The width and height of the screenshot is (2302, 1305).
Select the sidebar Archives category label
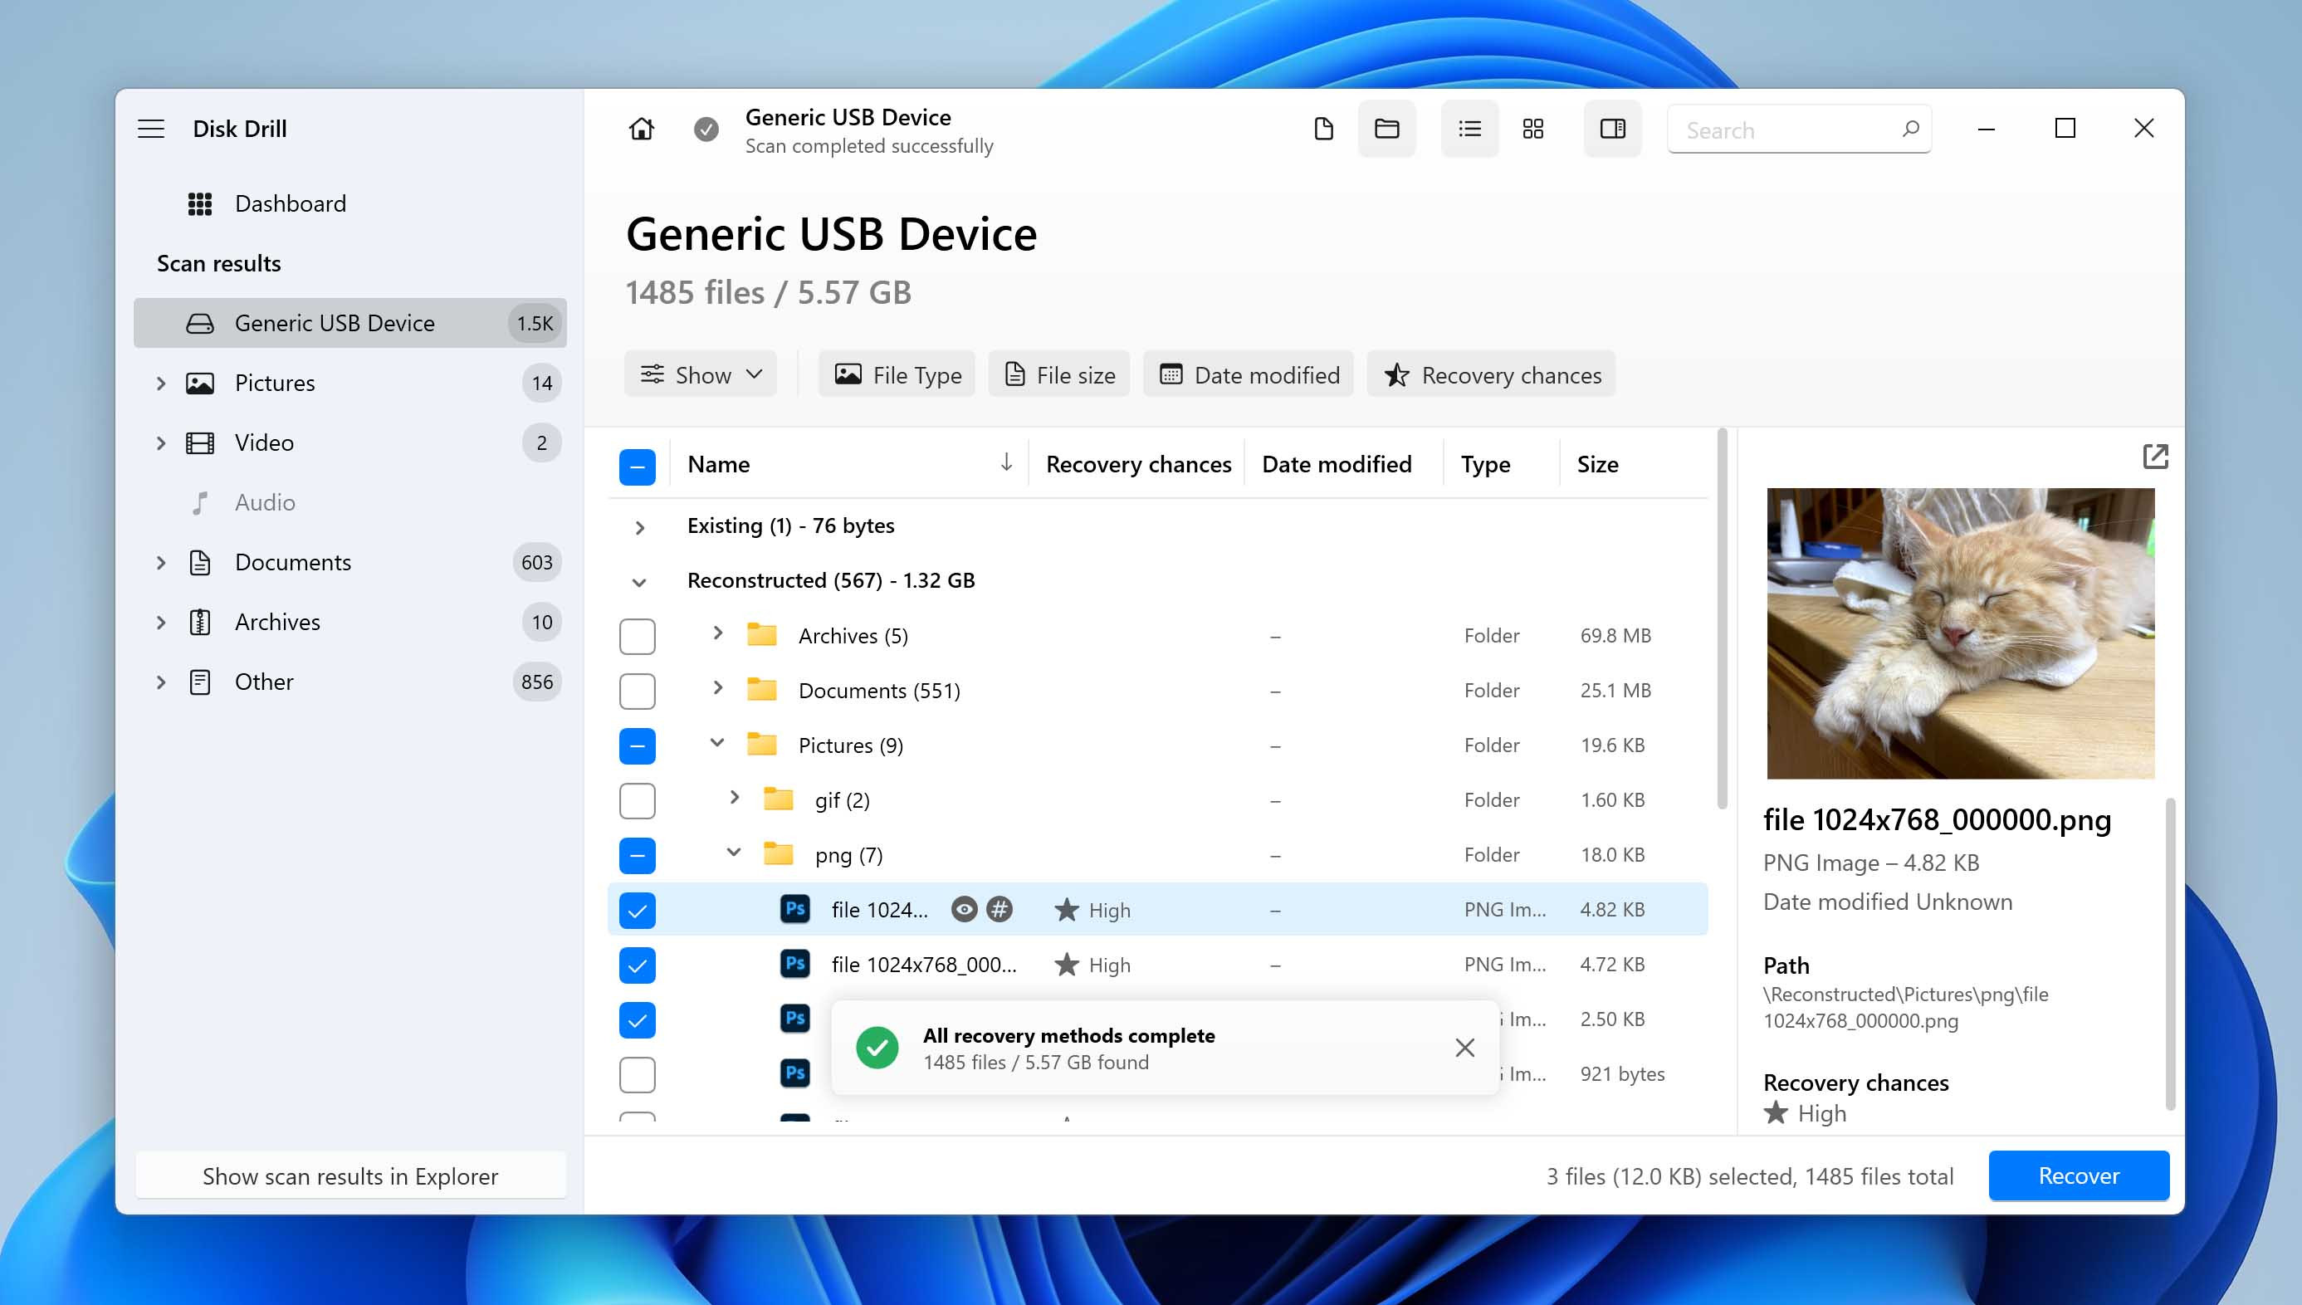click(277, 622)
